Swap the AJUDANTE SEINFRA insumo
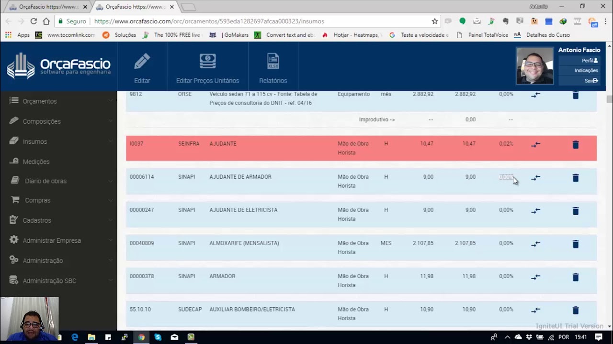 click(x=535, y=144)
